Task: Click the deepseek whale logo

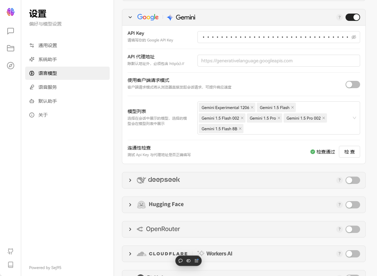Action: click(x=141, y=180)
